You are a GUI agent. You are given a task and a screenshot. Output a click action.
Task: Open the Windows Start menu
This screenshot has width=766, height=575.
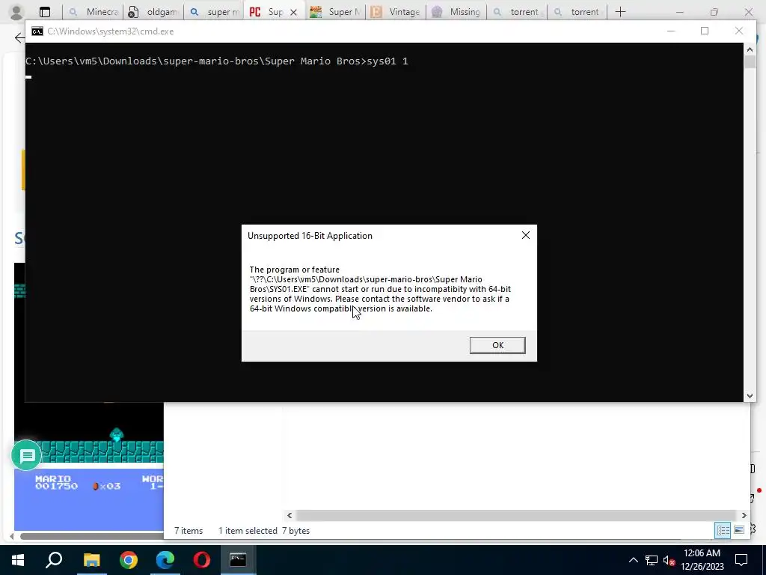pyautogui.click(x=18, y=560)
